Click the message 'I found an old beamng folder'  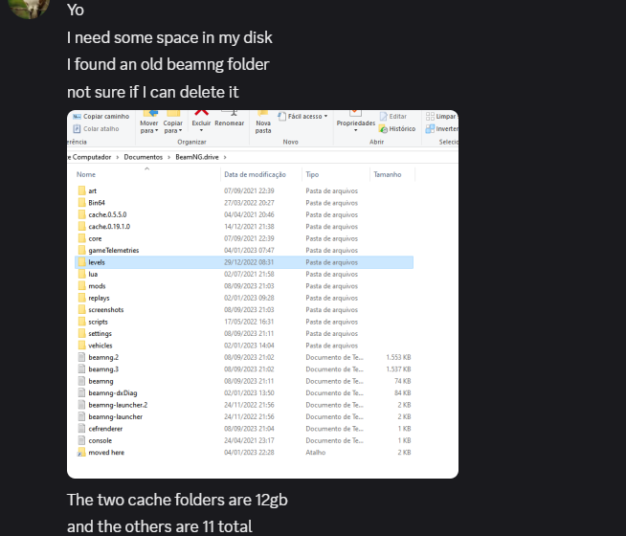click(x=168, y=64)
